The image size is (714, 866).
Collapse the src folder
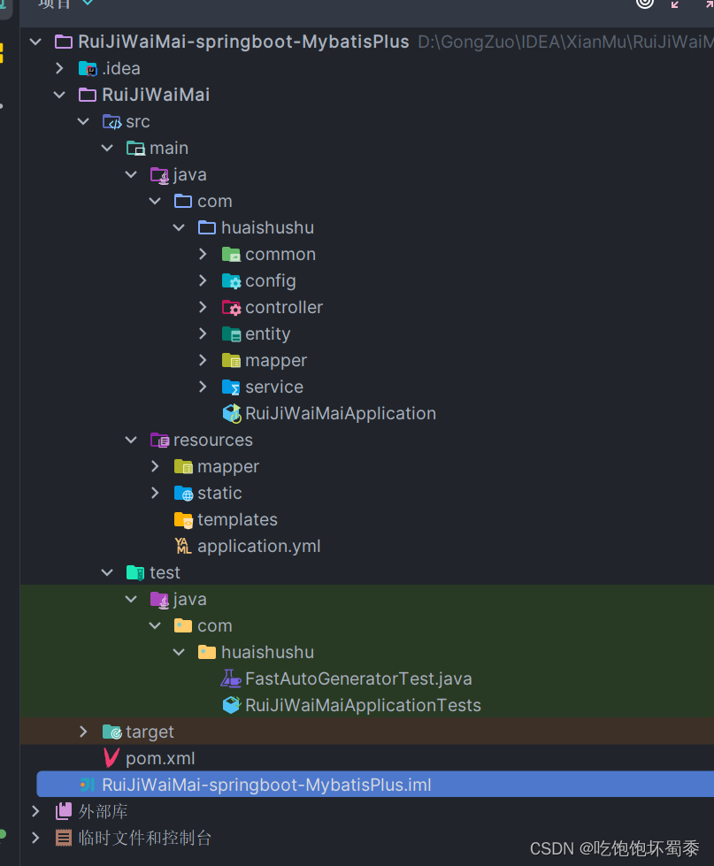83,121
